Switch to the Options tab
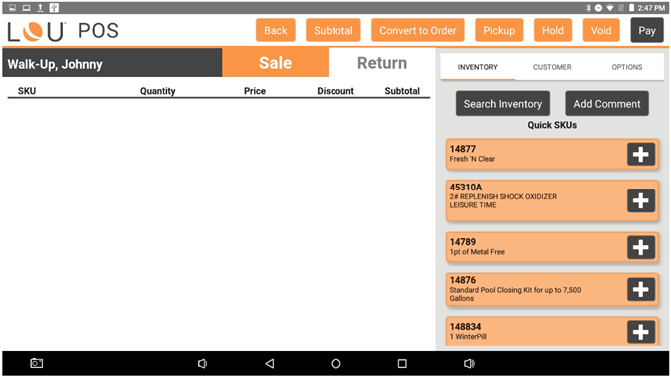This screenshot has height=378, width=671. click(626, 67)
